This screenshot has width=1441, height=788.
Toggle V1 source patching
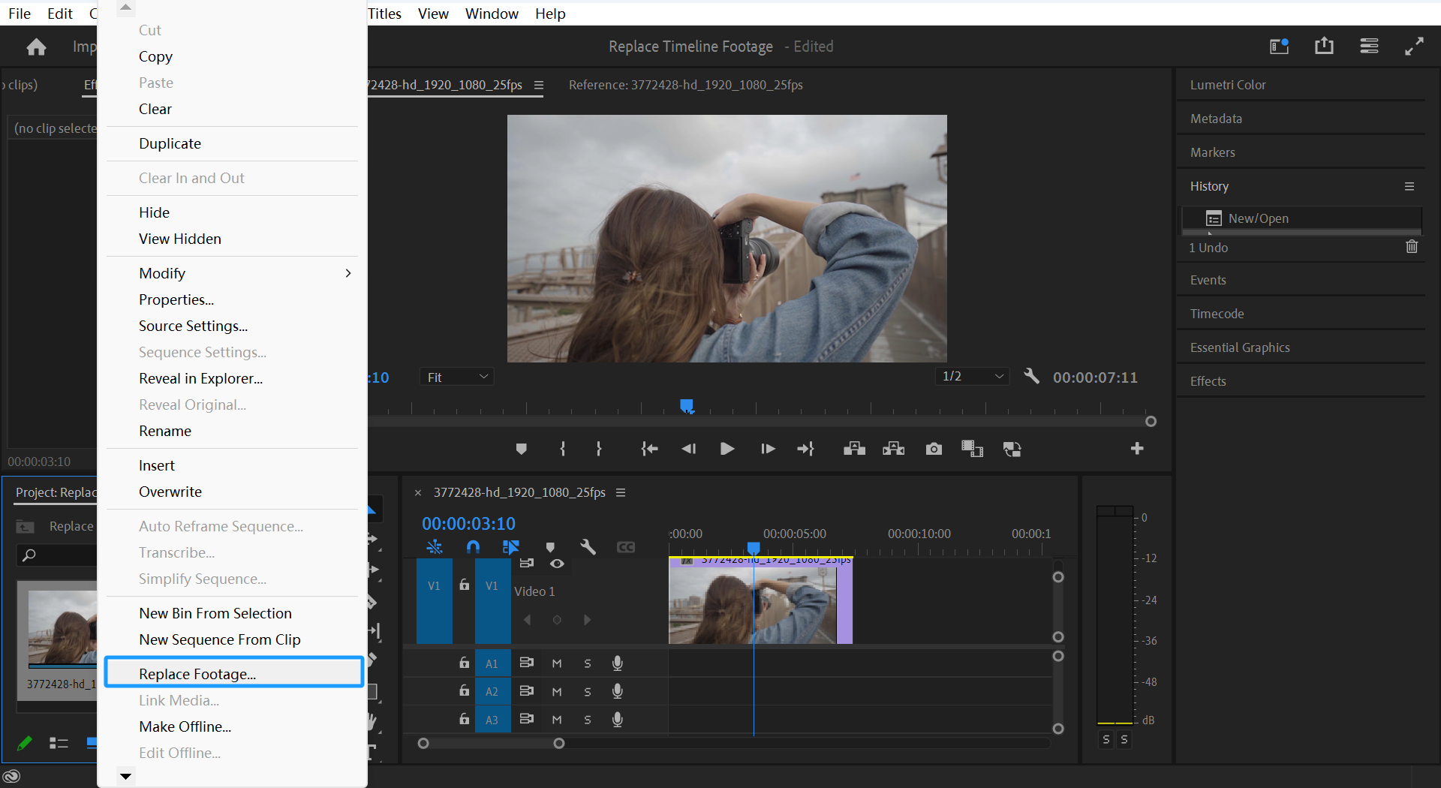point(435,600)
